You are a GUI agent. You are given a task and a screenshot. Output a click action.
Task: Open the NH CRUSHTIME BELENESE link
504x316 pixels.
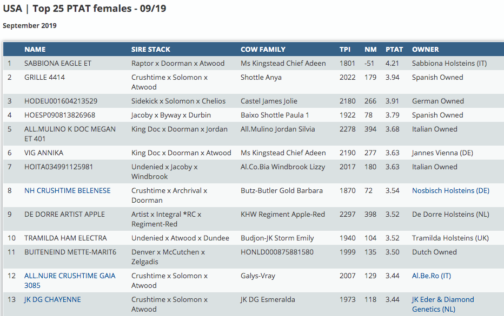67,190
